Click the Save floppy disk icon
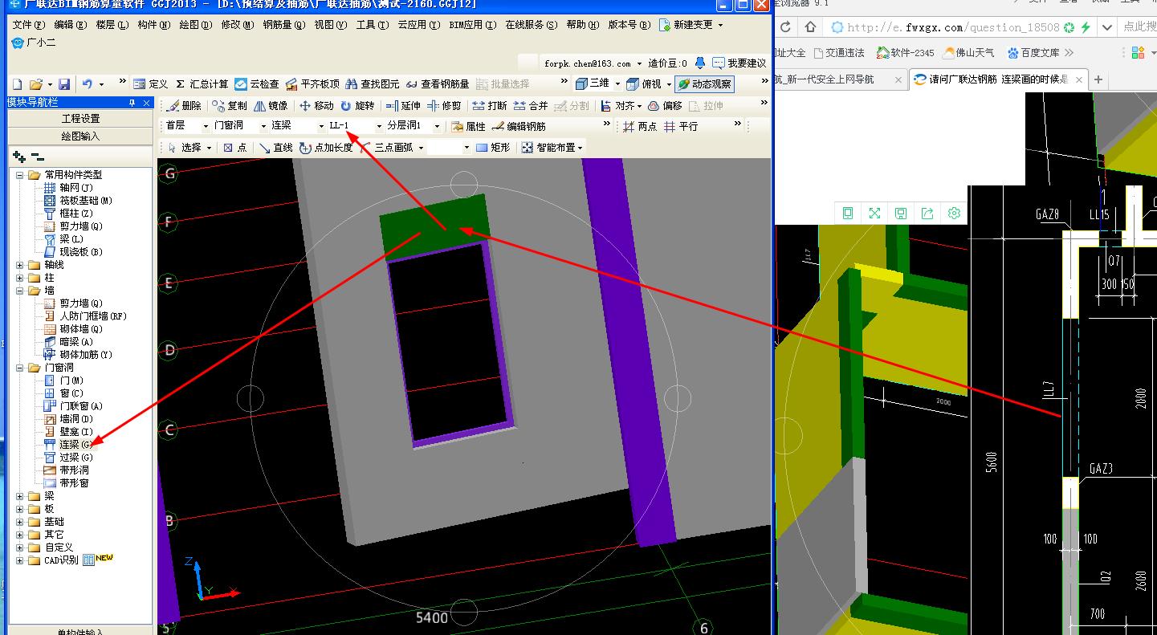Viewport: 1157px width, 635px height. [64, 83]
